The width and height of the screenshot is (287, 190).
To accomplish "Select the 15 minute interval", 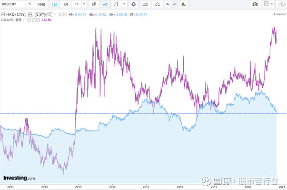I will tap(77, 4).
